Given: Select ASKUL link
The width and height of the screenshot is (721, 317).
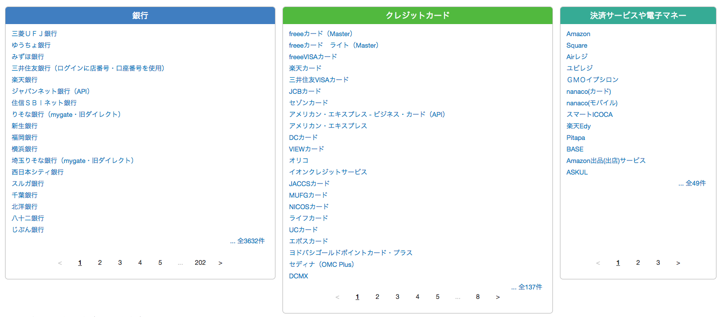Looking at the screenshot, I should click(577, 172).
